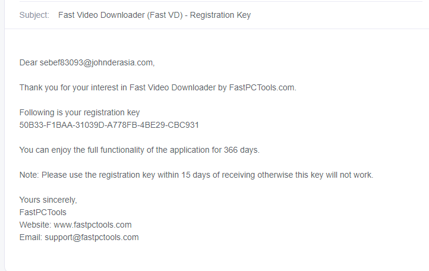
Task: Select the registration key starting with 50B33
Action: 109,125
